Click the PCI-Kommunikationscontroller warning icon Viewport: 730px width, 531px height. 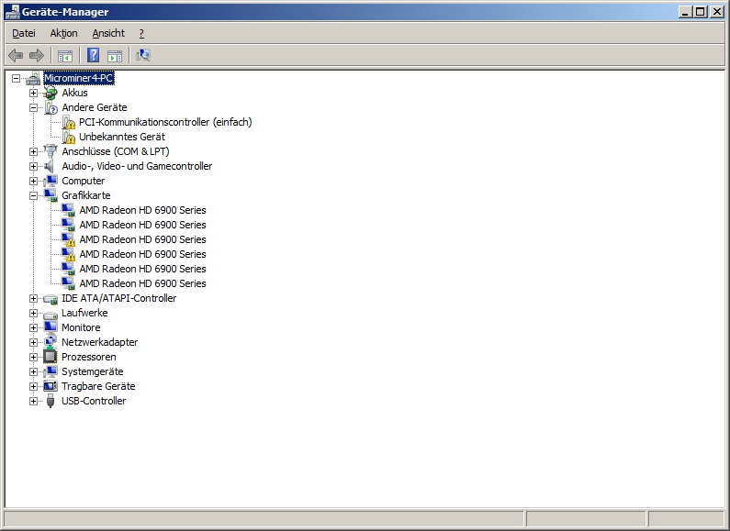coord(69,122)
